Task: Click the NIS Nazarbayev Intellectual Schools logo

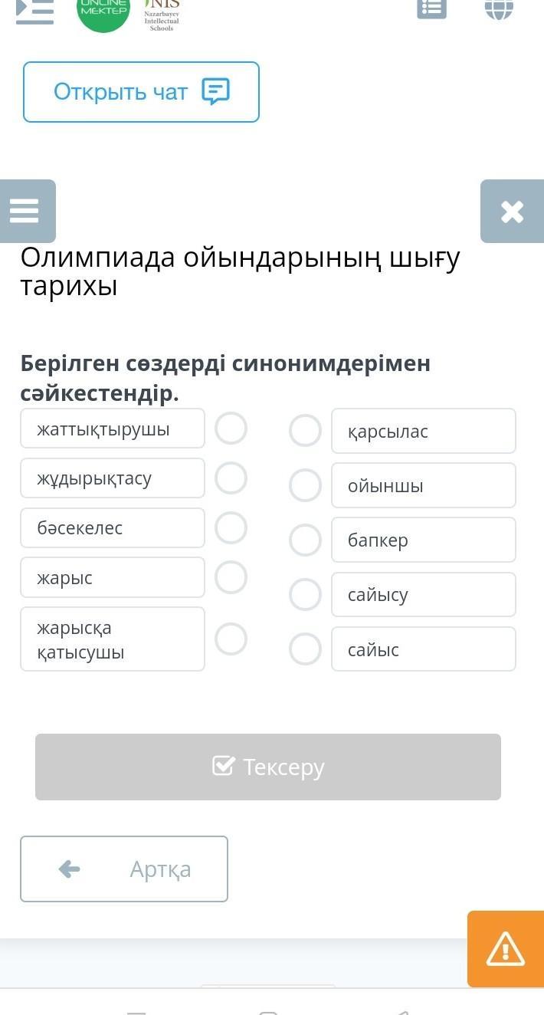Action: [162, 14]
